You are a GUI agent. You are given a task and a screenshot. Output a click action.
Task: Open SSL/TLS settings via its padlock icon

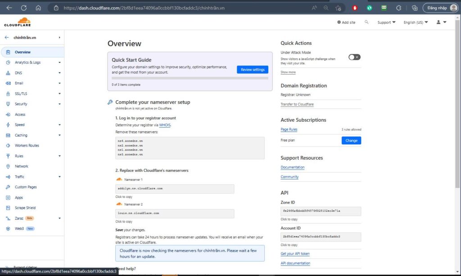[x=9, y=93]
